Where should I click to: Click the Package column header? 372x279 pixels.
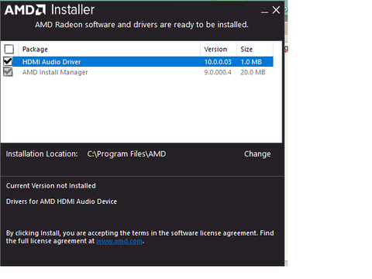click(109, 49)
